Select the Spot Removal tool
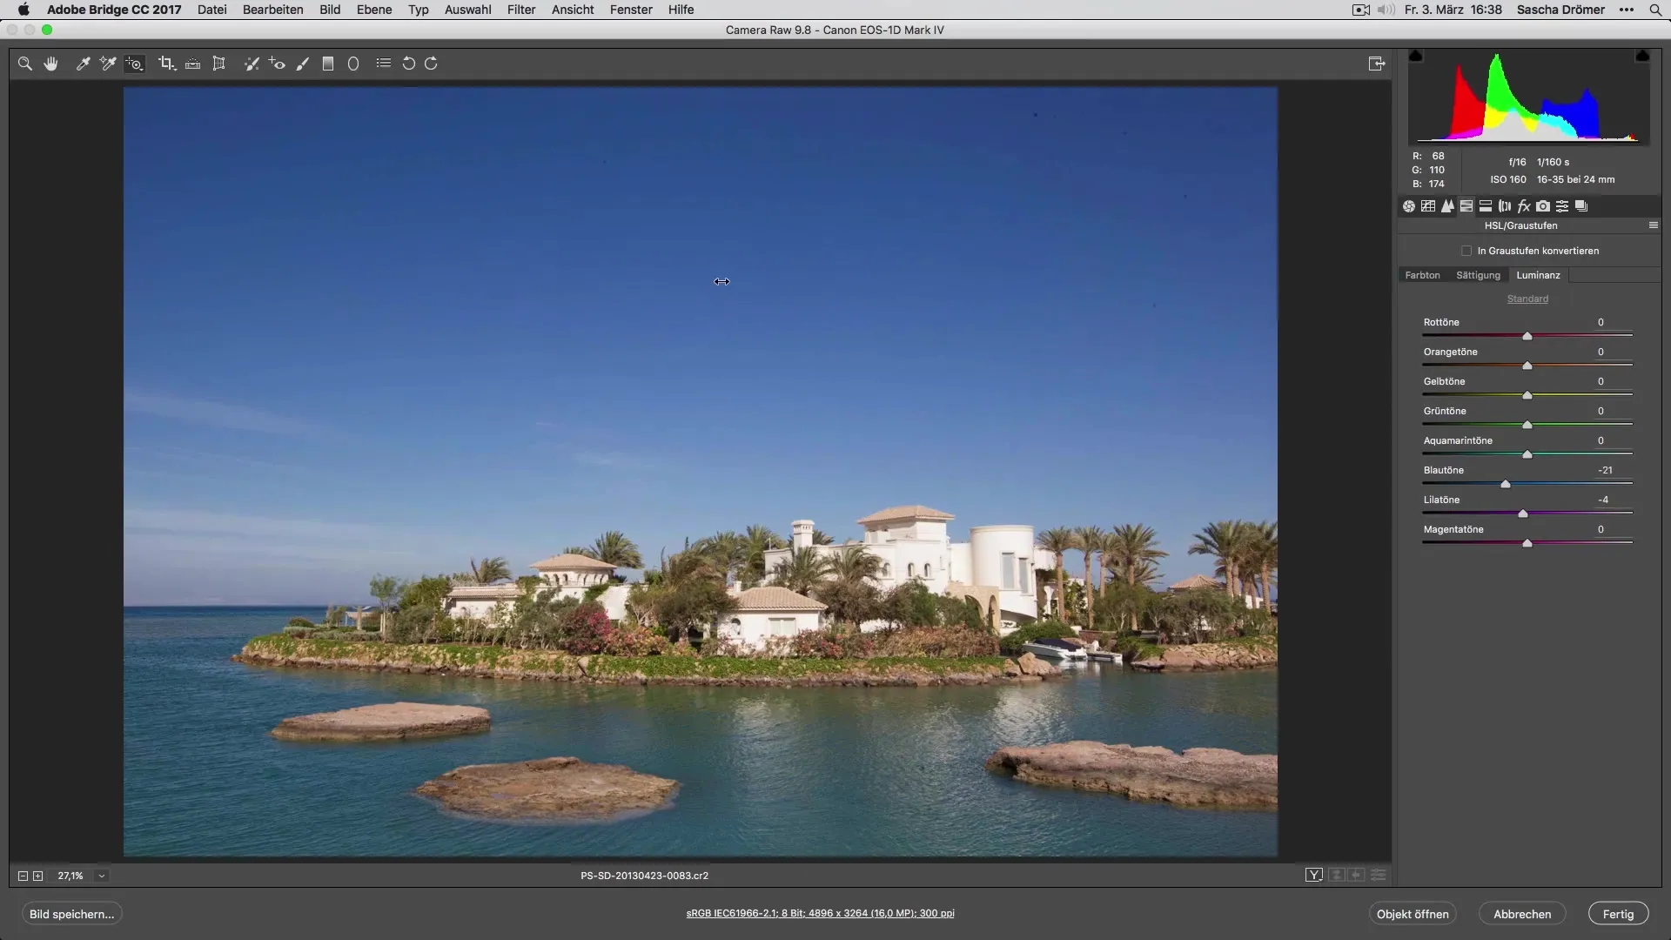This screenshot has width=1671, height=940. [x=252, y=64]
